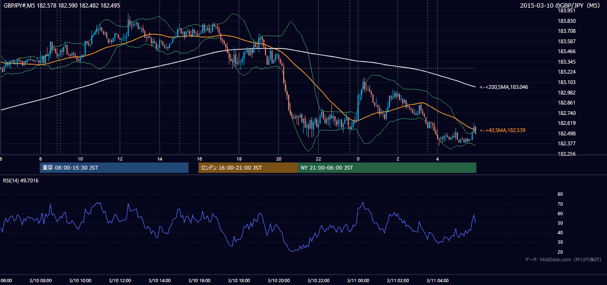The width and height of the screenshot is (607, 285).
Task: Click price axis value 183.951
Action: tap(566, 10)
